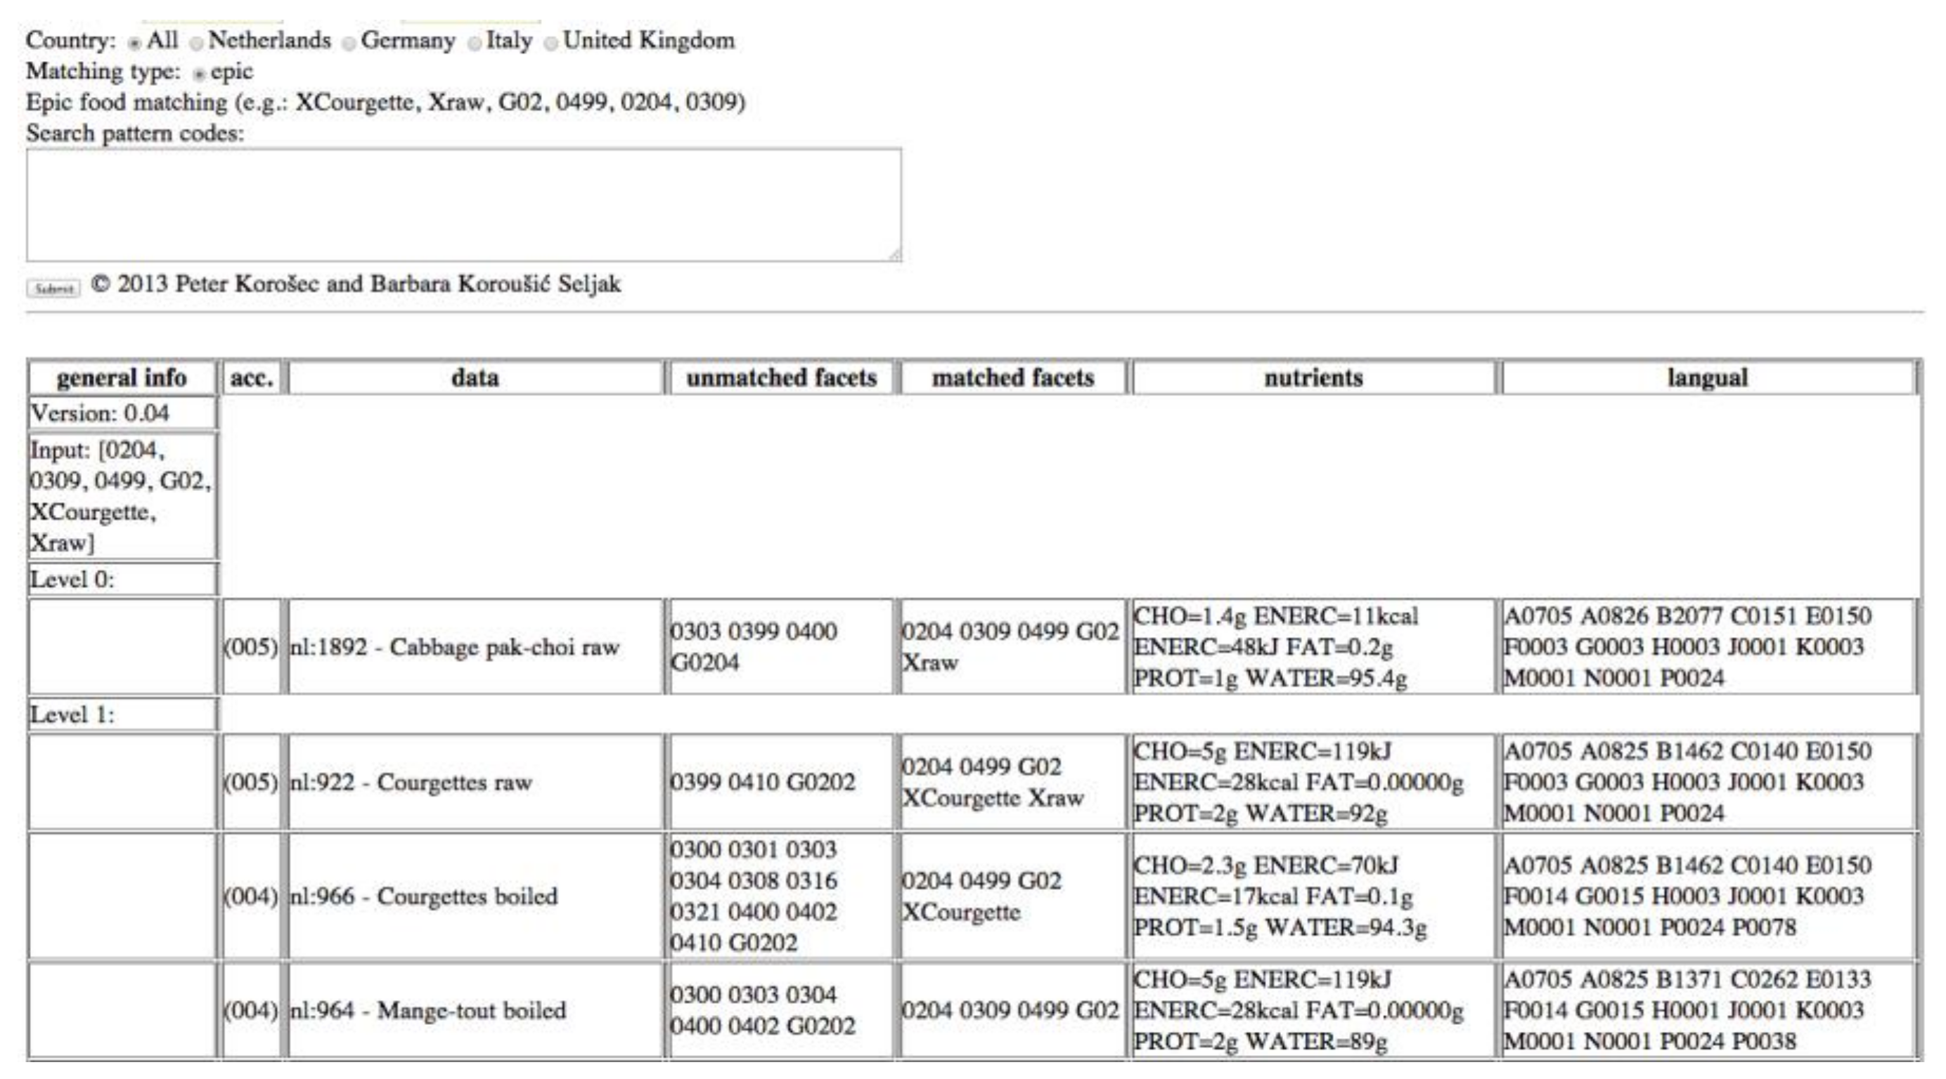Click matched facets of Mange-tout boiled row
1946x1079 pixels.
tap(1012, 1010)
